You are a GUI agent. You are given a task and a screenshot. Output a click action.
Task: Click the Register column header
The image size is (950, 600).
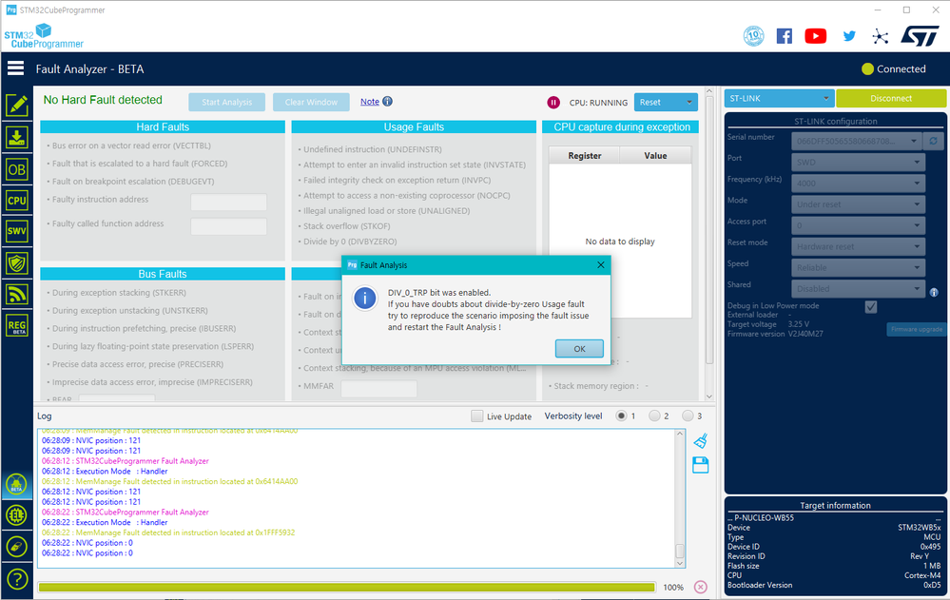pos(584,156)
